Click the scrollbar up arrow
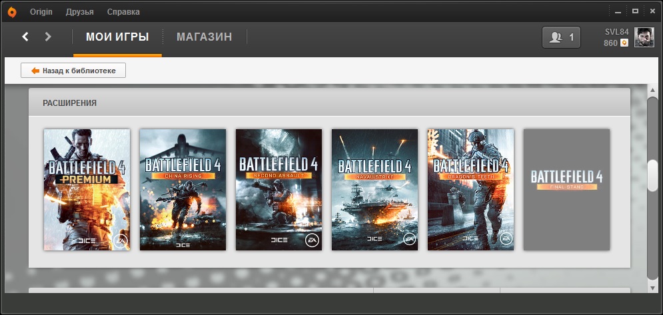This screenshot has height=315, width=663. coord(653,89)
